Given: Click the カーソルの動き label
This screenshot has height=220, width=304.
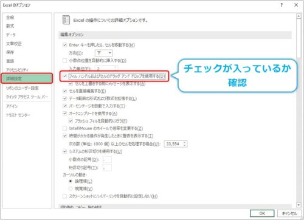Looking at the screenshot, I should click(x=75, y=174).
